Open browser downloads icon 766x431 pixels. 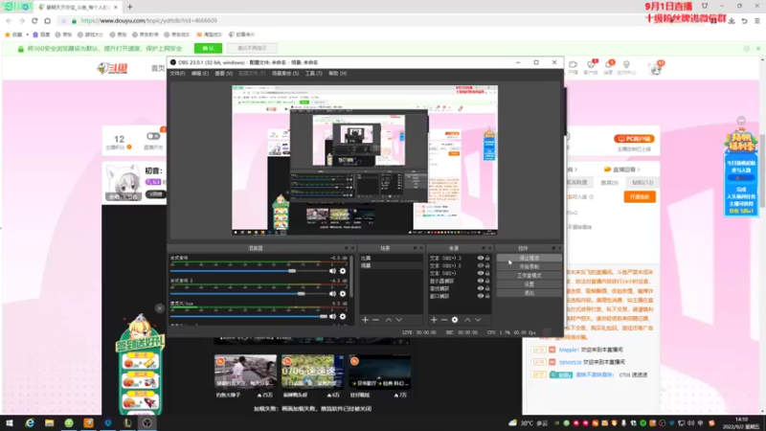point(732,21)
